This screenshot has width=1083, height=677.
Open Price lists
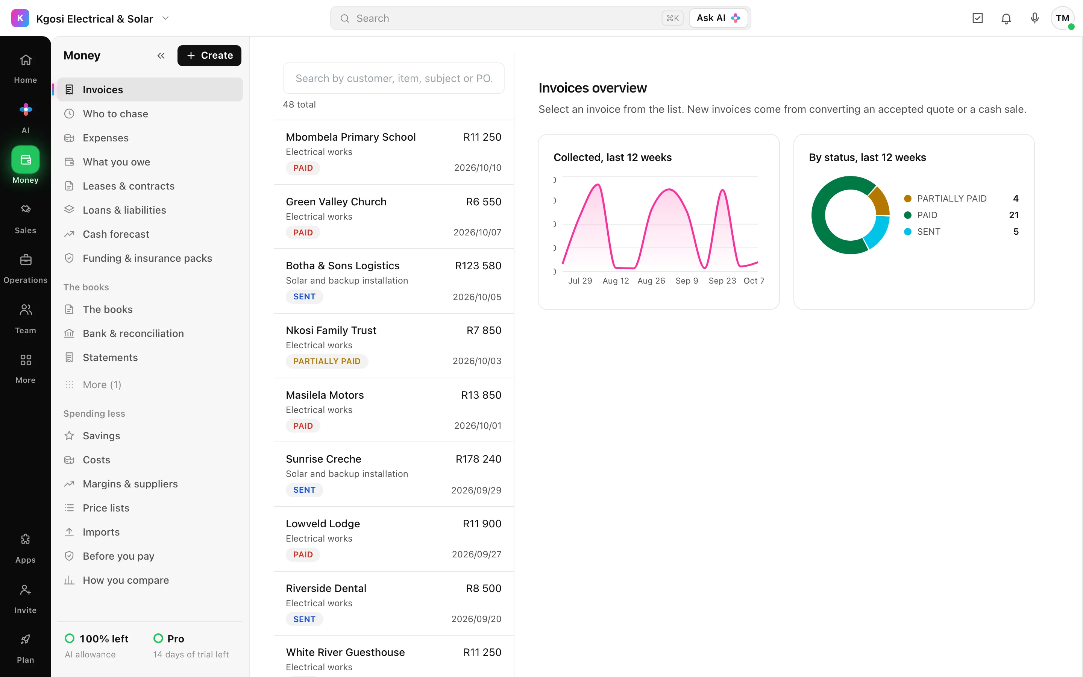pos(150,508)
